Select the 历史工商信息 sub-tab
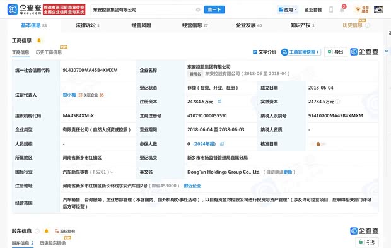 coord(49,52)
